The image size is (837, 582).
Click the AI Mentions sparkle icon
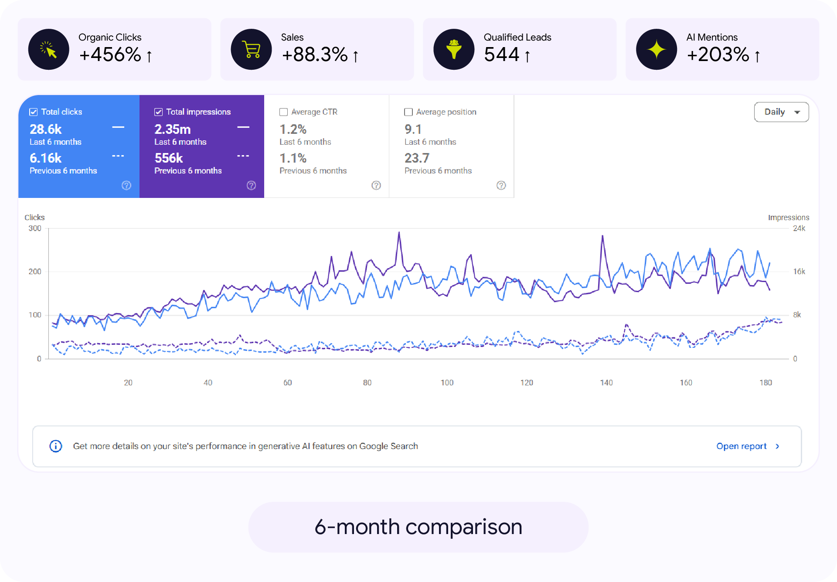[657, 49]
